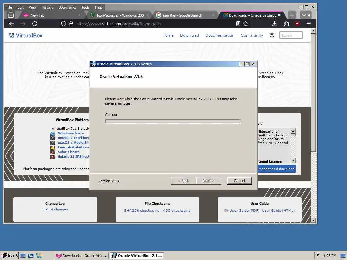Open the extensions puzzle icon

[x=286, y=24]
